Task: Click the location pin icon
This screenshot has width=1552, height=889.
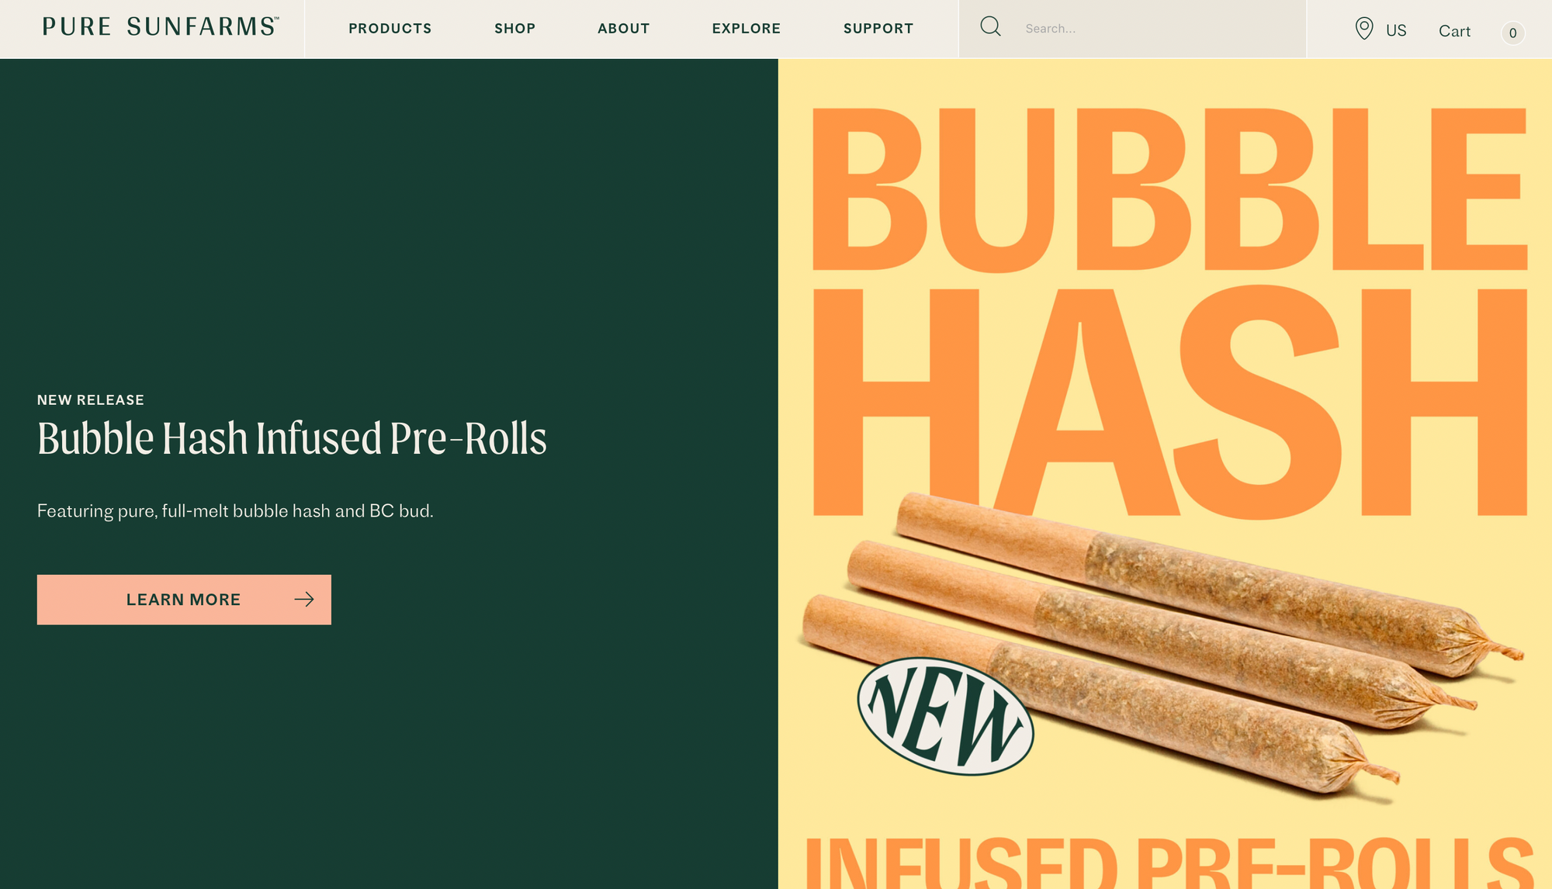Action: (x=1363, y=29)
